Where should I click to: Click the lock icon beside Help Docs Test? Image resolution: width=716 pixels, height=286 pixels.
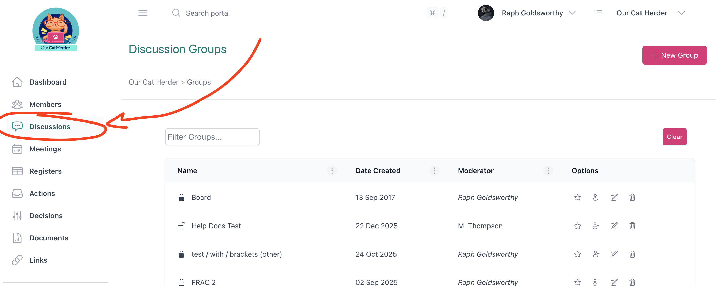181,226
